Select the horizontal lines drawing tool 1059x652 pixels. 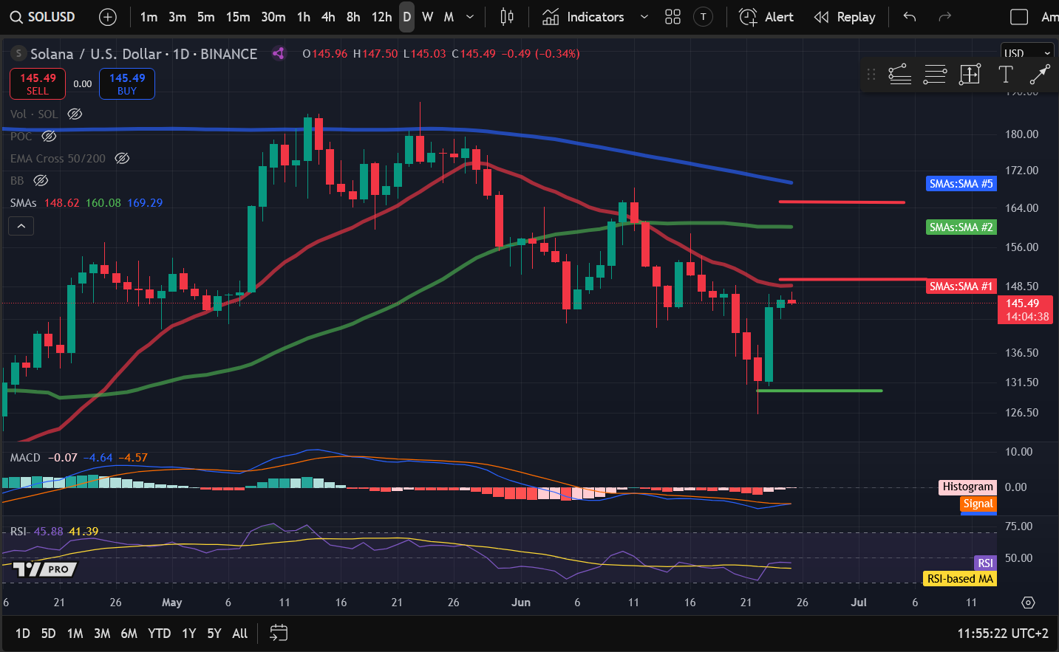pos(935,74)
